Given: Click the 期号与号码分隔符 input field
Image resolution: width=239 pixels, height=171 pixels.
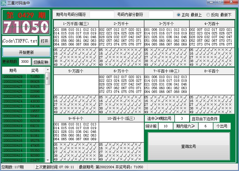Looking at the screenshot, I should pos(102,15).
